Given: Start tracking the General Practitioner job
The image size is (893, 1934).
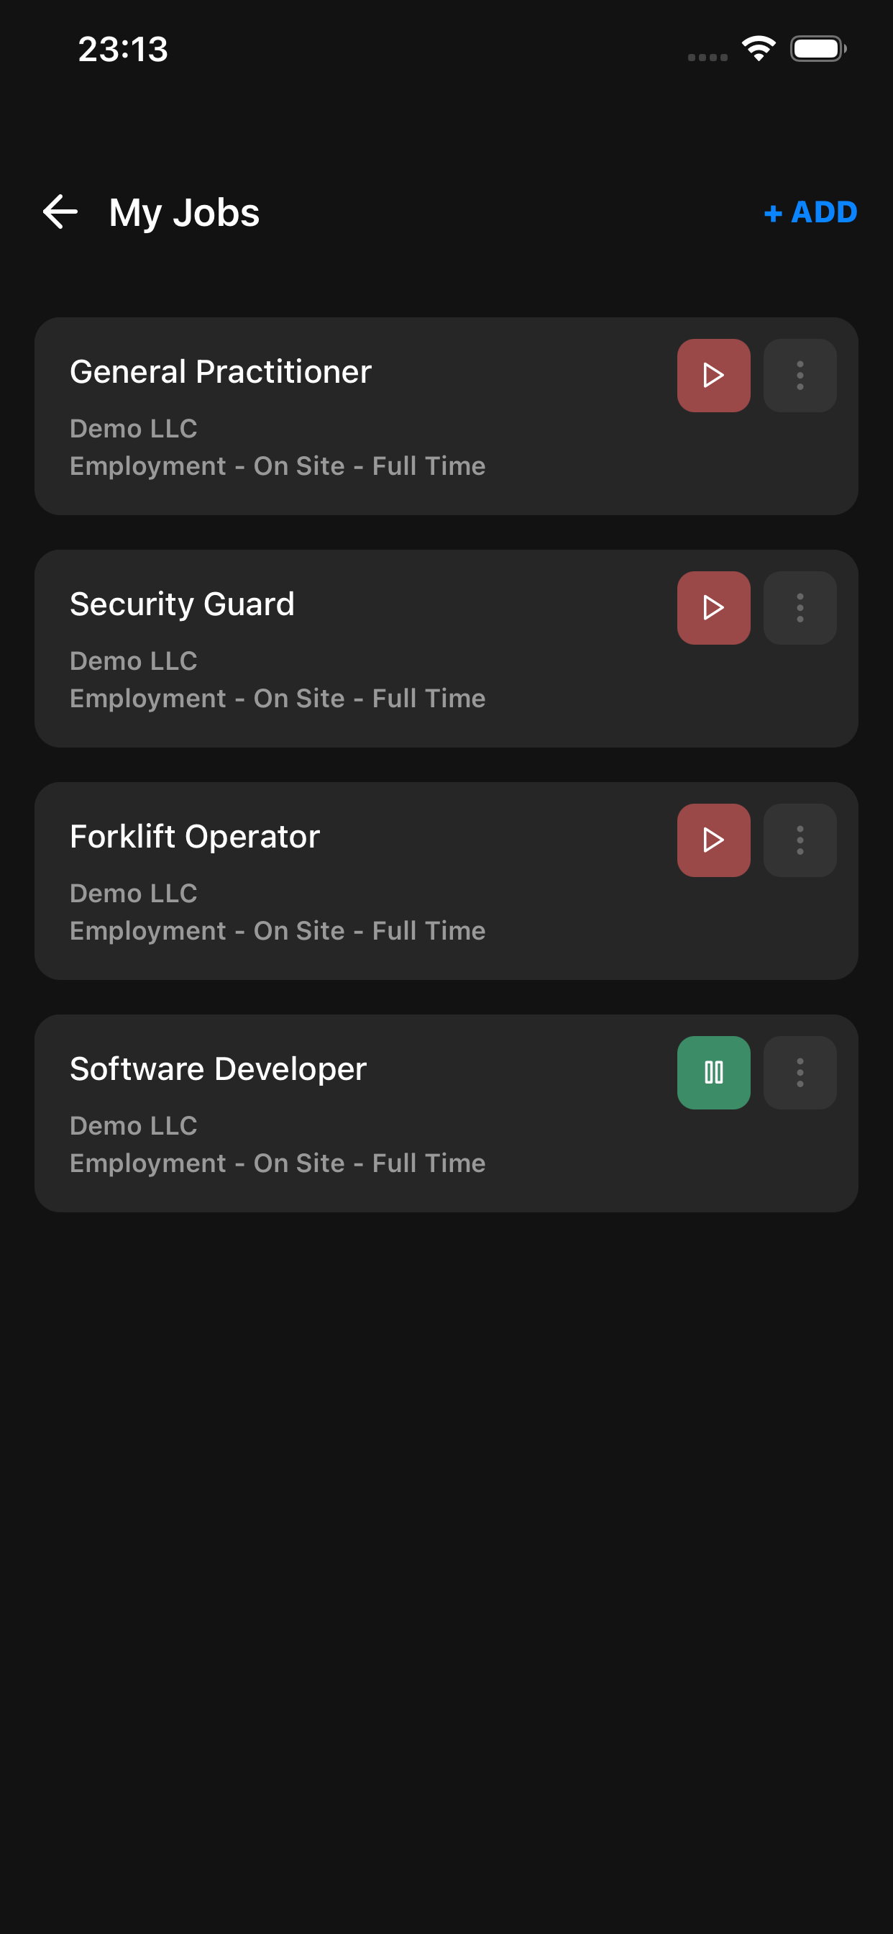Looking at the screenshot, I should [x=713, y=376].
